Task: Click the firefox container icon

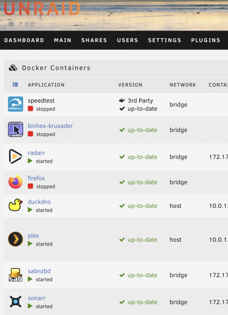Action: tap(15, 181)
